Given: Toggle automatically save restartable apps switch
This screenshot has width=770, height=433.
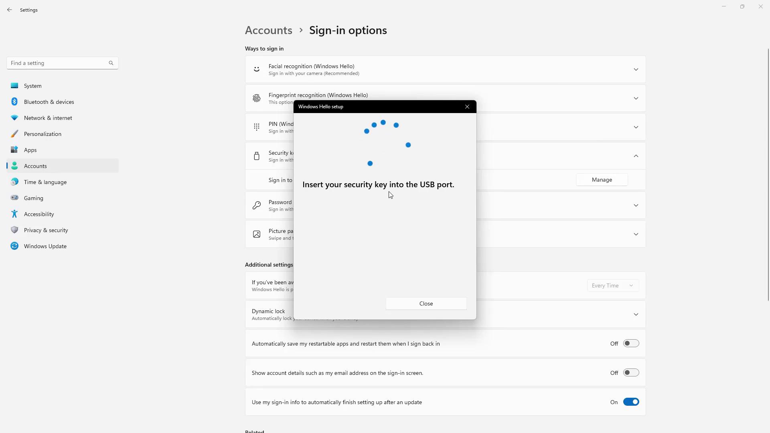Looking at the screenshot, I should pos(631,344).
